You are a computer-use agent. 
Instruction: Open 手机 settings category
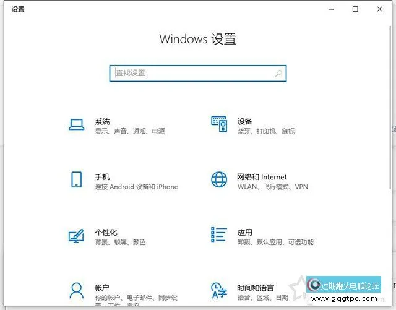coord(102,177)
